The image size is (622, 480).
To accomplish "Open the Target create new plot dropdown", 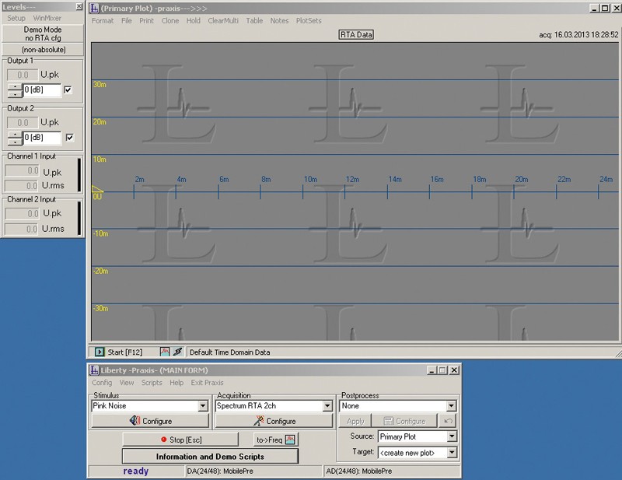I will click(452, 453).
